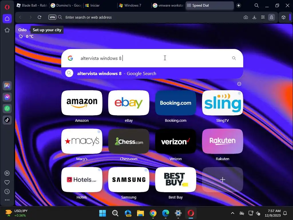Open the profile account icon
The image size is (293, 220).
(x=272, y=17)
